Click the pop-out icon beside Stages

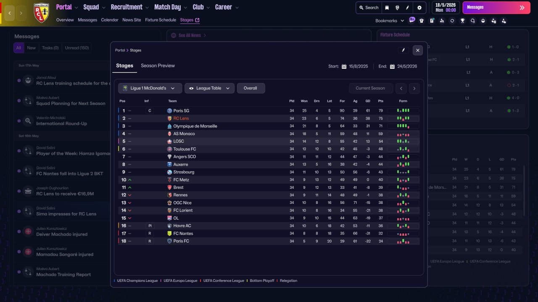197,20
